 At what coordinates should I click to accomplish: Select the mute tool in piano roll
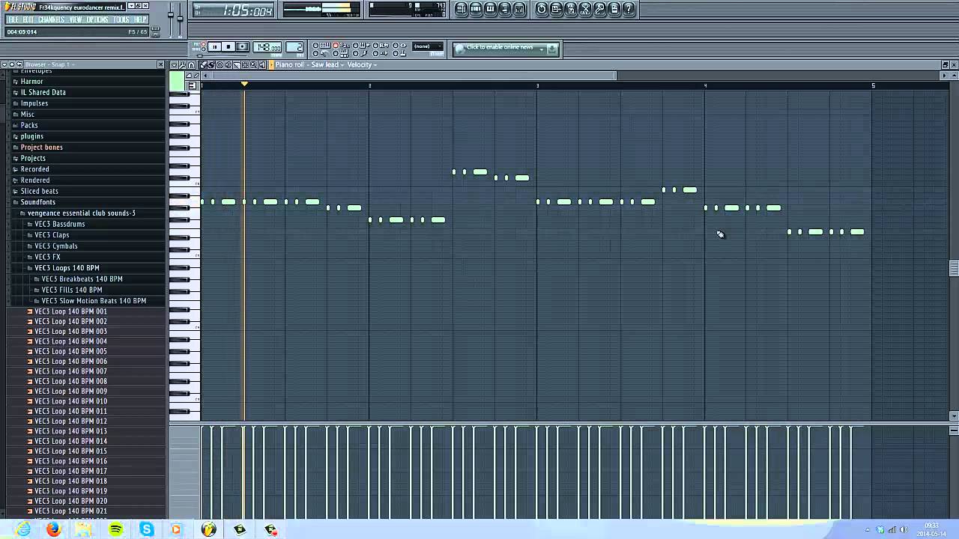pyautogui.click(x=228, y=65)
